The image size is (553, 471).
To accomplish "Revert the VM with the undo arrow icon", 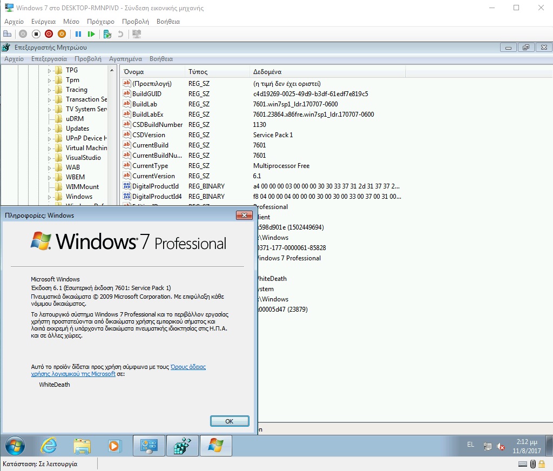I will pos(120,34).
